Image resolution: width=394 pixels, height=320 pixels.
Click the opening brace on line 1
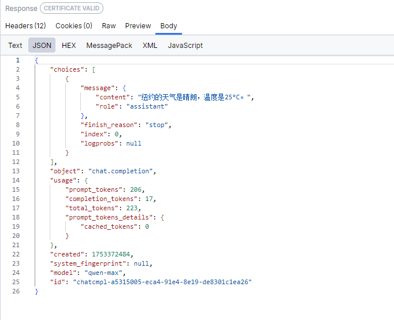pyautogui.click(x=37, y=60)
